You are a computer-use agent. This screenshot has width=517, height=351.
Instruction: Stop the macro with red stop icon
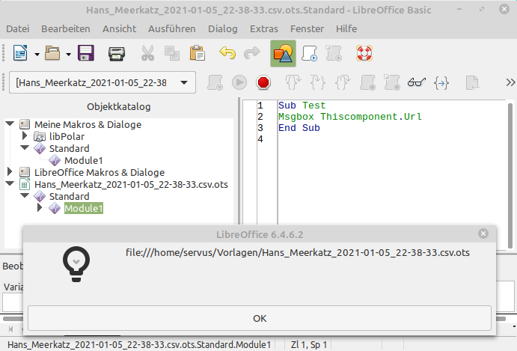263,82
